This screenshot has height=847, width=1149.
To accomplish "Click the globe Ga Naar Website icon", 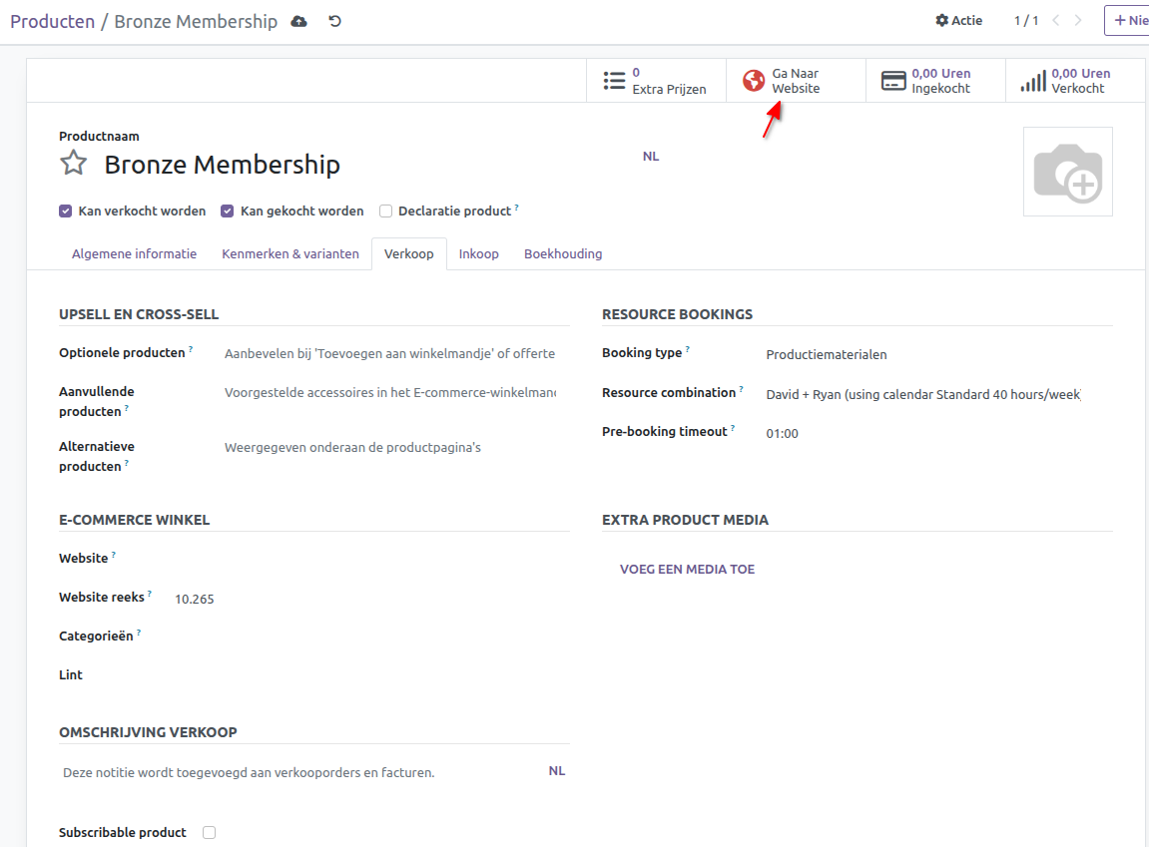I will click(x=754, y=81).
